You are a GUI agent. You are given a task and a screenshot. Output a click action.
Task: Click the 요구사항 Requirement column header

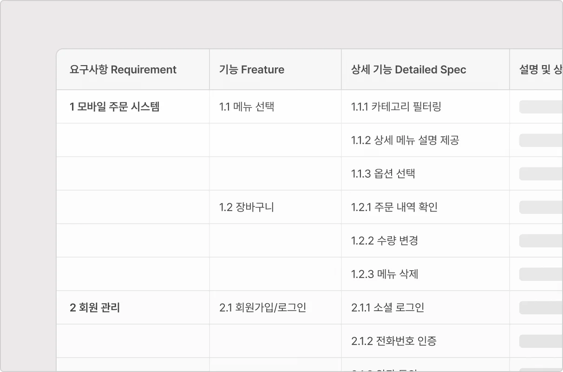(x=123, y=70)
